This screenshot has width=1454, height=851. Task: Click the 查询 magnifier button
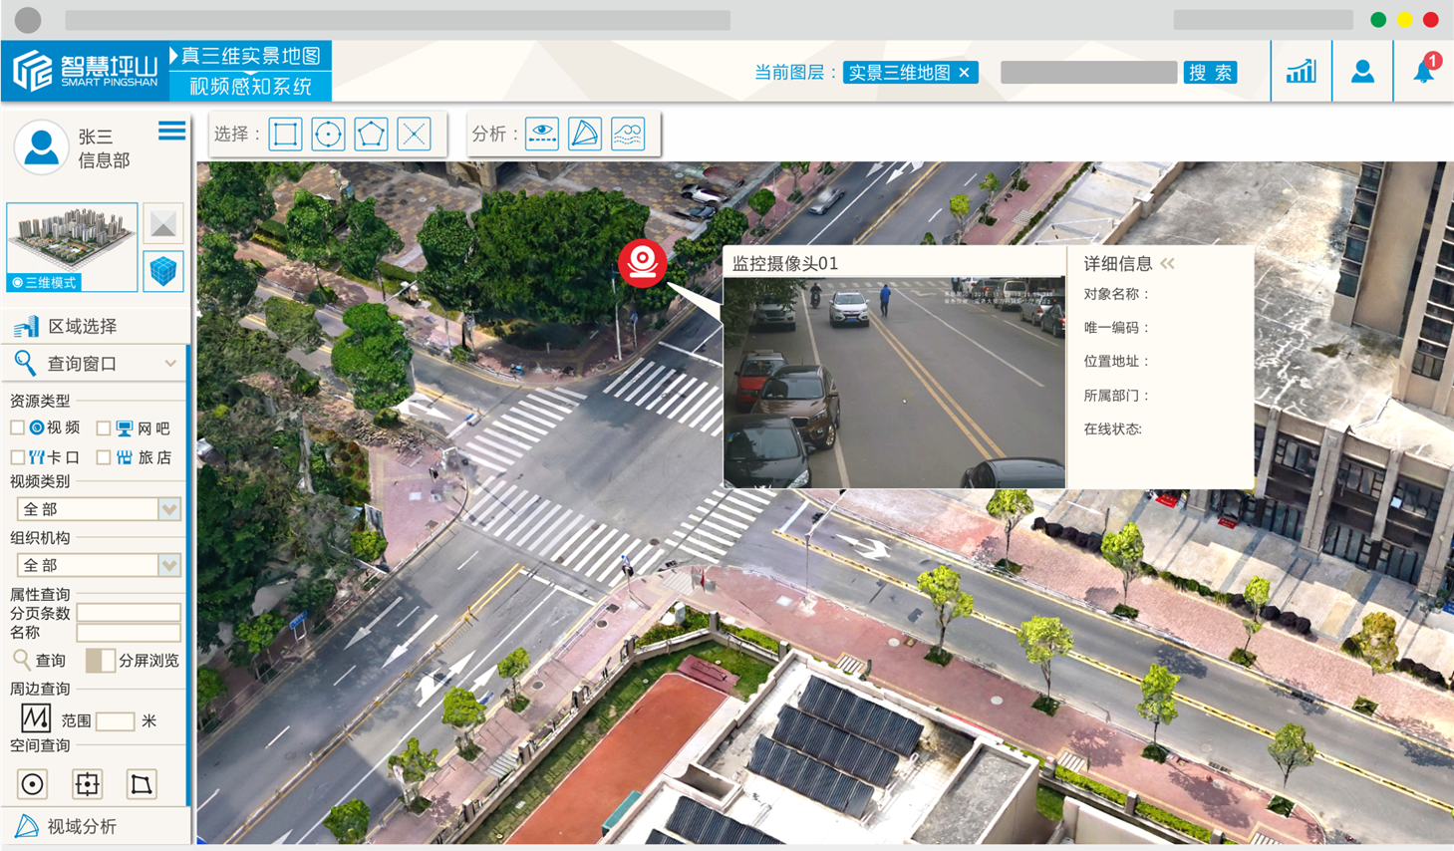40,661
